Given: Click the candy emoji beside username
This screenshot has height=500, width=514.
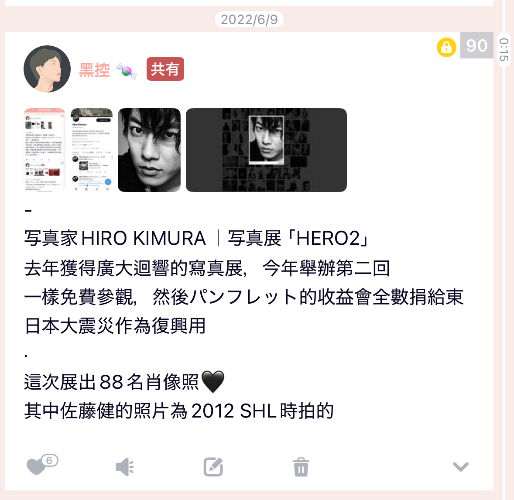Looking at the screenshot, I should tap(127, 71).
